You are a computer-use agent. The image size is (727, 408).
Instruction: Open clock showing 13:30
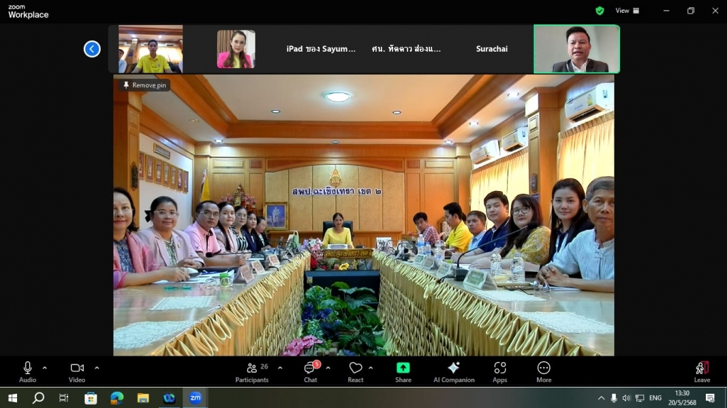coord(682,398)
